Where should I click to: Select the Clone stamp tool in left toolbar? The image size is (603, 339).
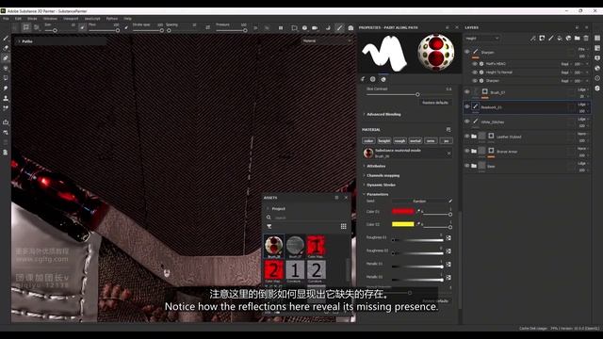(x=6, y=98)
